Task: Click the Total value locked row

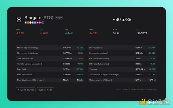Action: click(50, 58)
